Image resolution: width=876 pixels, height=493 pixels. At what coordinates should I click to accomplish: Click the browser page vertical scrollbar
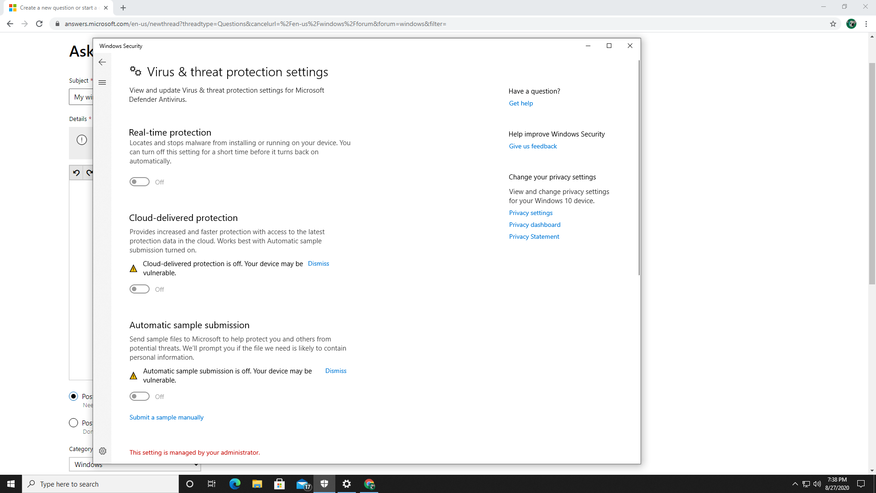[872, 173]
